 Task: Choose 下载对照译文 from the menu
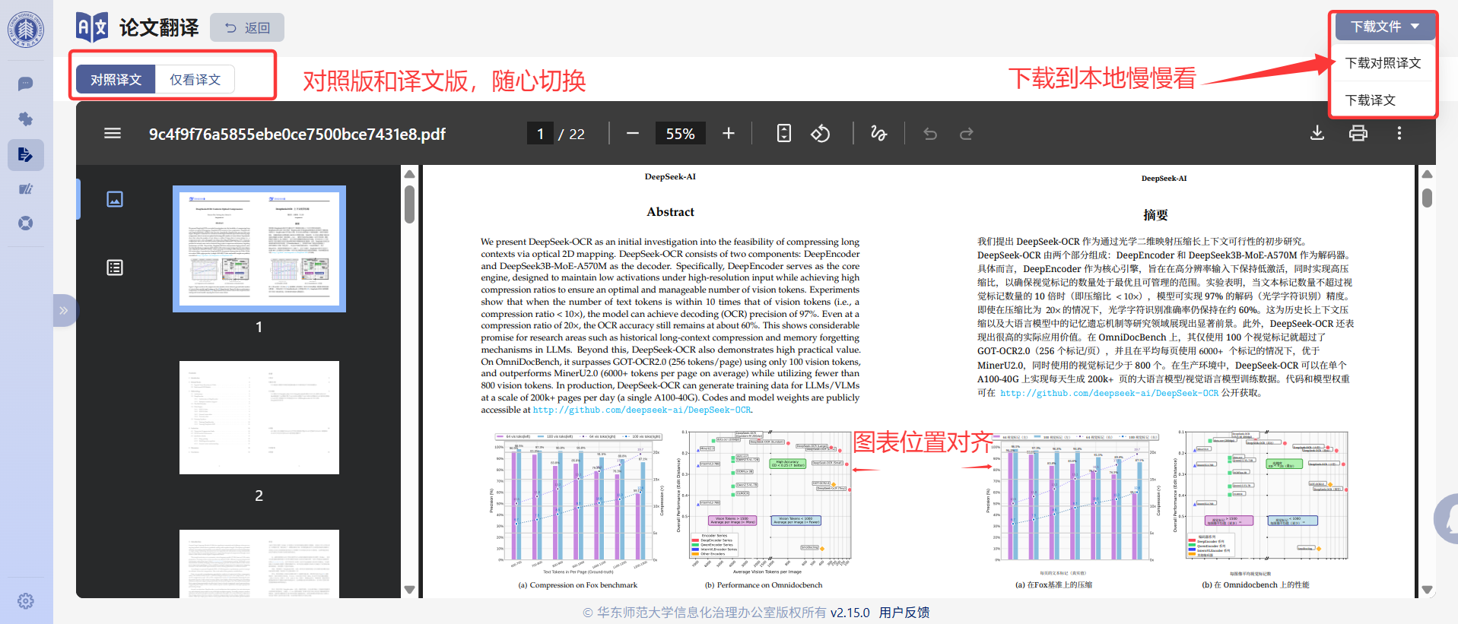1382,63
